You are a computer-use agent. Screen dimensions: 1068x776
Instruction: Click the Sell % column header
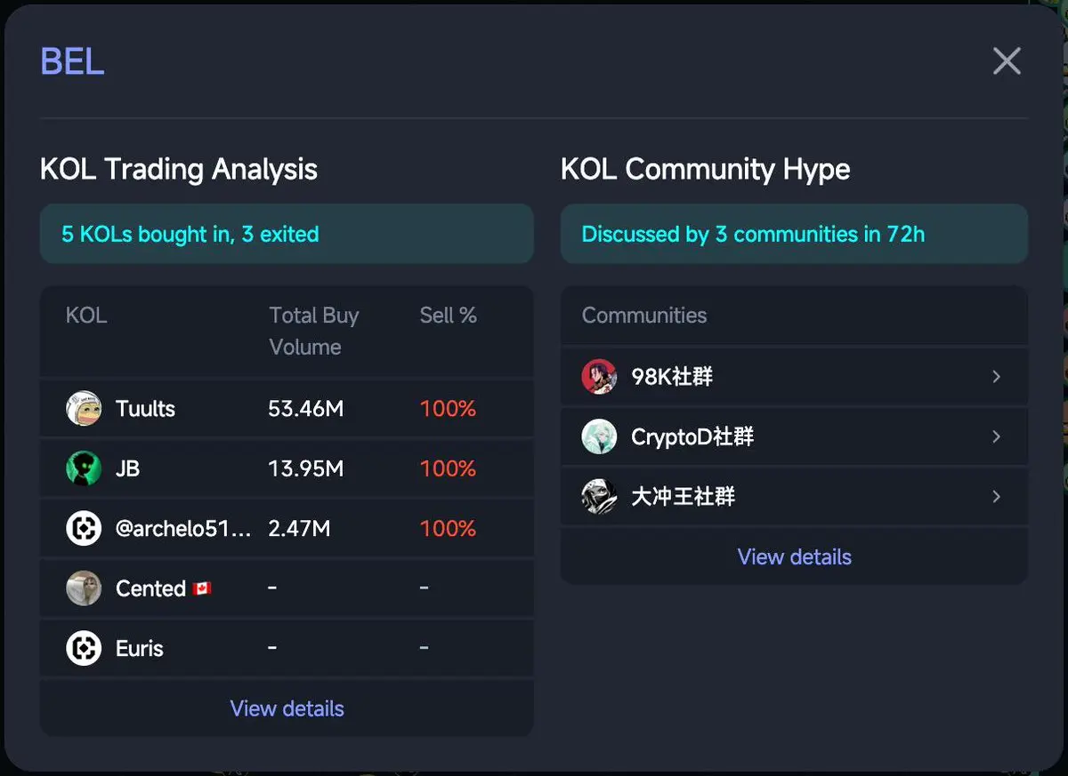tap(448, 316)
